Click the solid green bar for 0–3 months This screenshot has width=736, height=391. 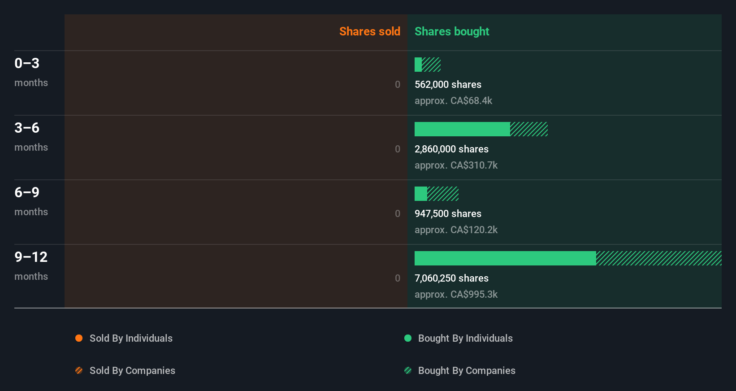pyautogui.click(x=418, y=65)
